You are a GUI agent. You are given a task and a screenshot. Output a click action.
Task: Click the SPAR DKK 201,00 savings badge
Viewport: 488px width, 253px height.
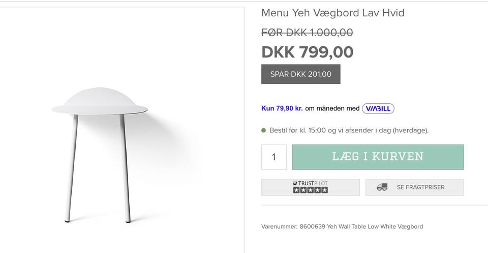point(300,74)
